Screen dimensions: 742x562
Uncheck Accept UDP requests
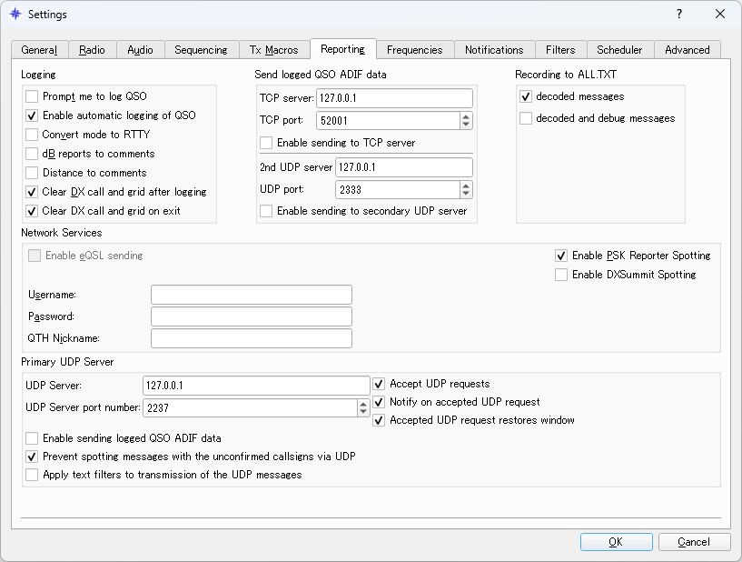(x=379, y=385)
